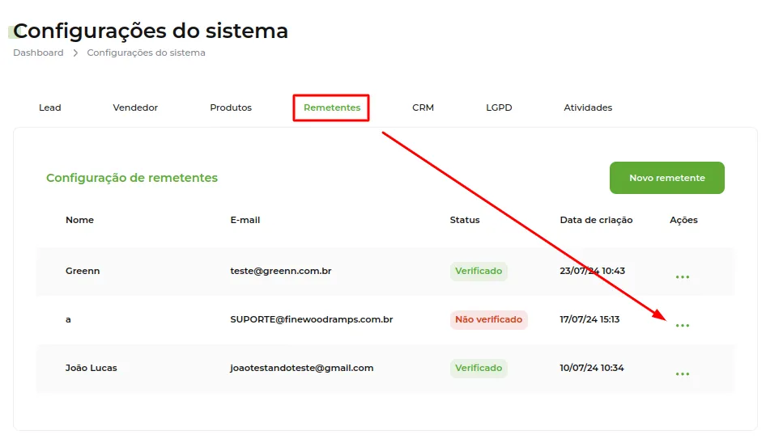Click the date 23/07/24 10:43
The height and width of the screenshot is (447, 766).
click(x=592, y=271)
